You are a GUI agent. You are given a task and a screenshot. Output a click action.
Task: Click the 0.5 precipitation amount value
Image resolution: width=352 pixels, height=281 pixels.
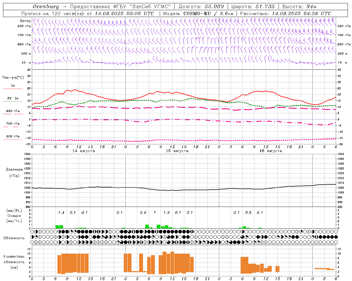pyautogui.click(x=248, y=212)
